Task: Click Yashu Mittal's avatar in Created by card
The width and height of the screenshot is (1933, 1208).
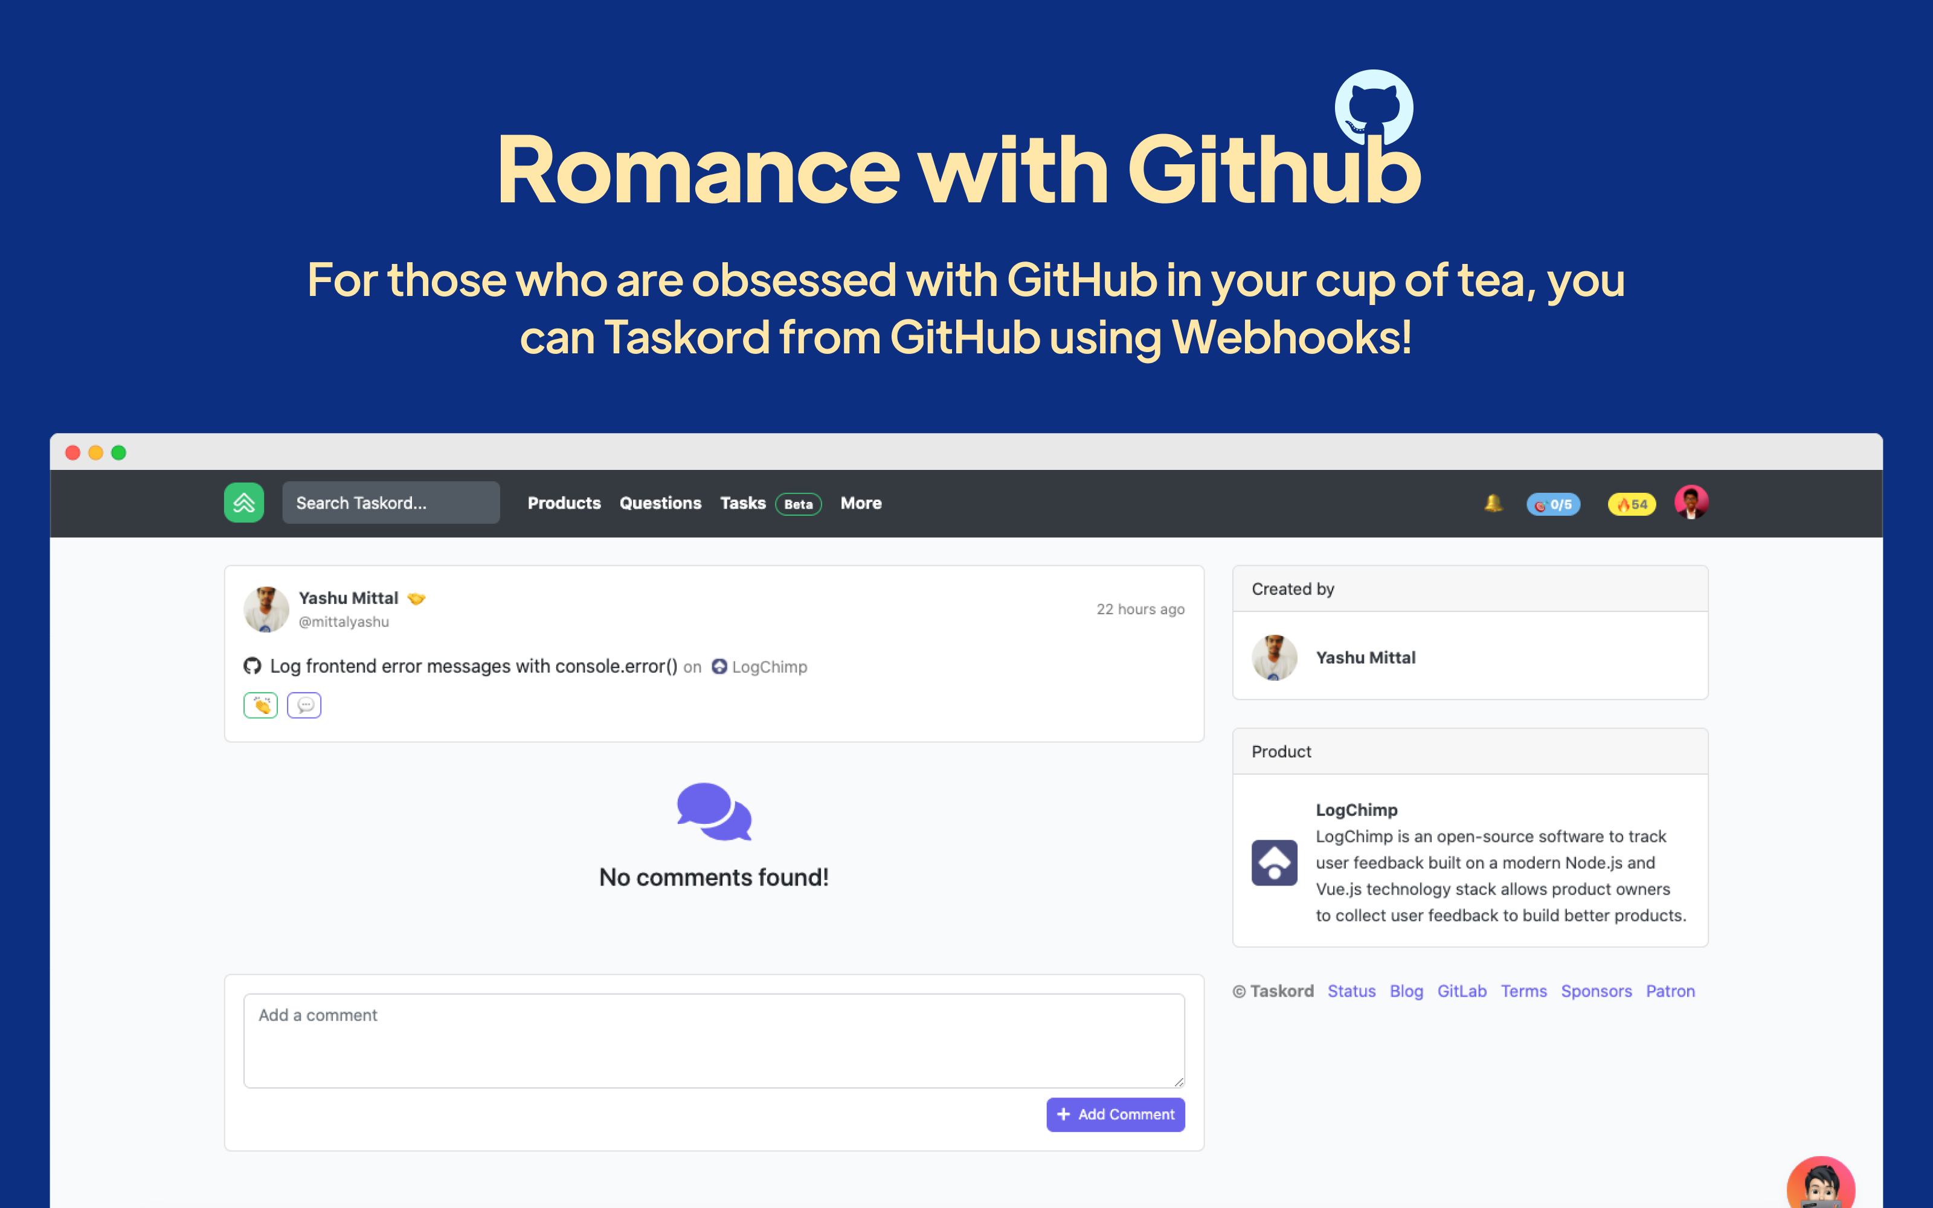Action: tap(1274, 657)
